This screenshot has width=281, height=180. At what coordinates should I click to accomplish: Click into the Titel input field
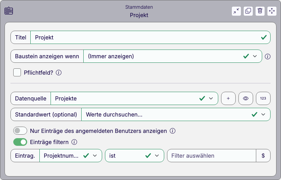[150, 37]
